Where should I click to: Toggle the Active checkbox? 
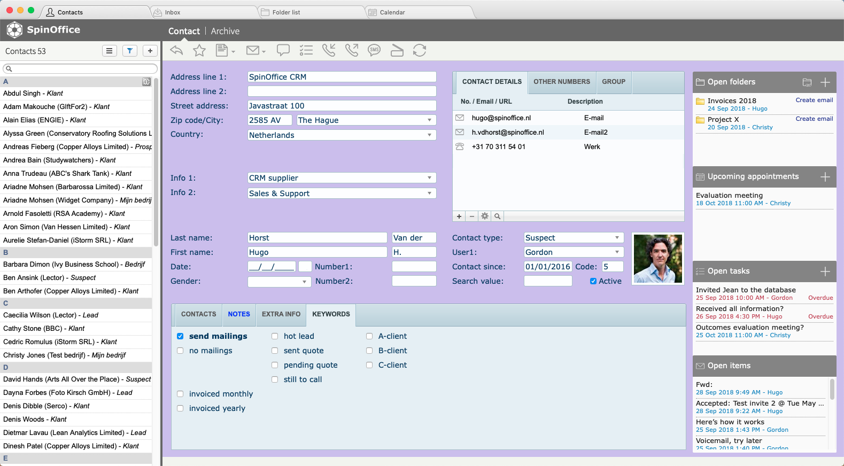[593, 281]
